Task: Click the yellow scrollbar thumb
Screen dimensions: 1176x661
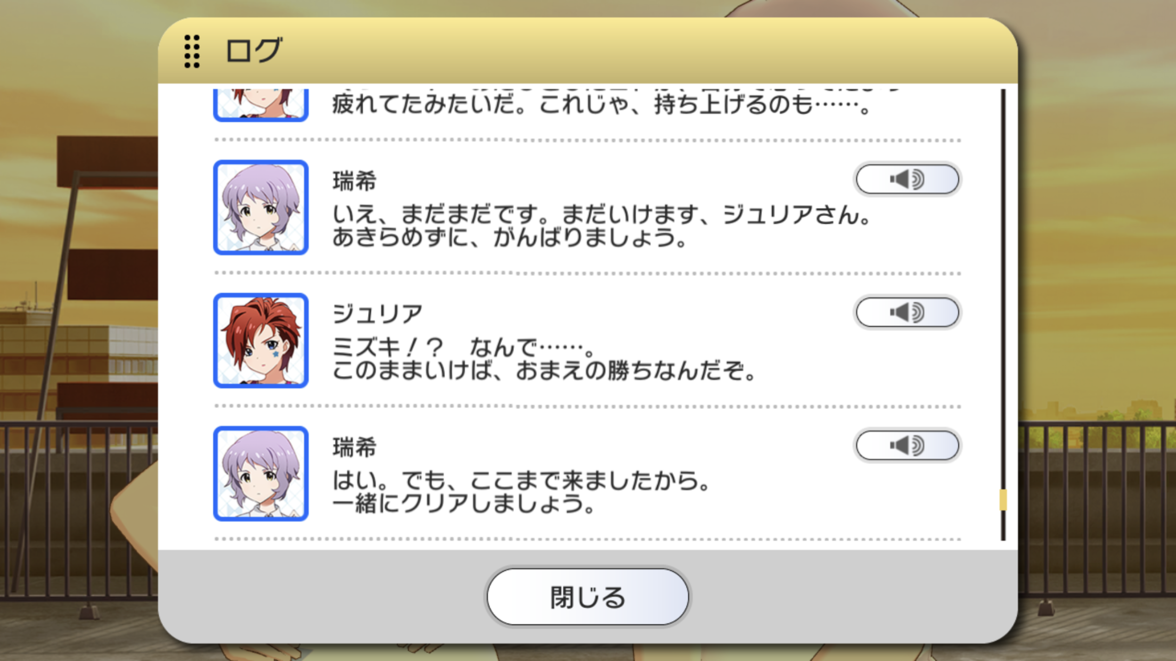Action: coord(1003,500)
